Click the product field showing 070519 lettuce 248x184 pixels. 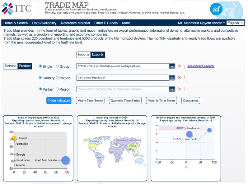tap(123, 66)
